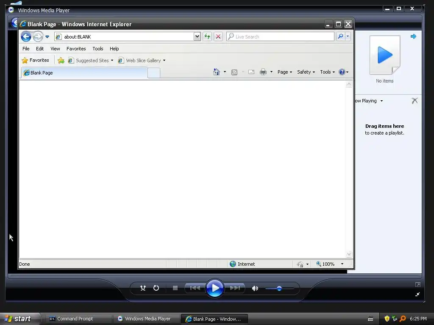This screenshot has width=434, height=325.
Task: Click the Home icon in the command bar
Action: pos(217,72)
